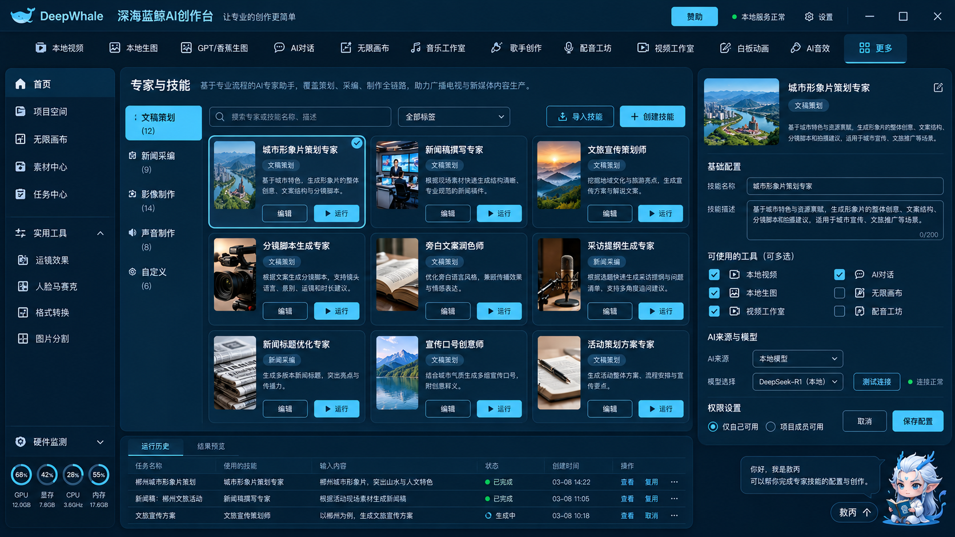Screen dimensions: 955x537
Task: Click 保存配置 button
Action: pos(918,421)
